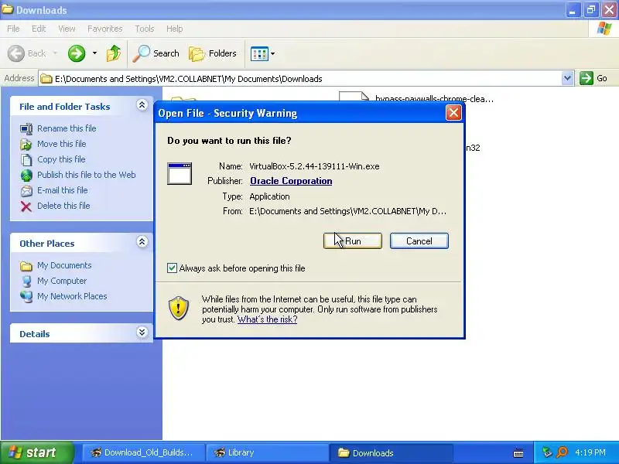Click the Copy this file icon
The height and width of the screenshot is (464, 619).
[x=26, y=159]
